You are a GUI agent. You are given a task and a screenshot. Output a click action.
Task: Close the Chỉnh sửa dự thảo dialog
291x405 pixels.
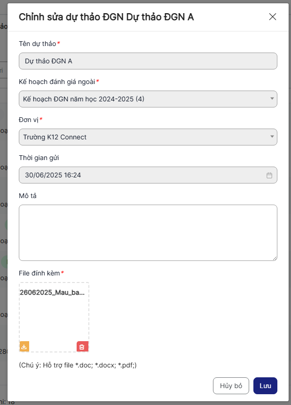[x=273, y=17]
